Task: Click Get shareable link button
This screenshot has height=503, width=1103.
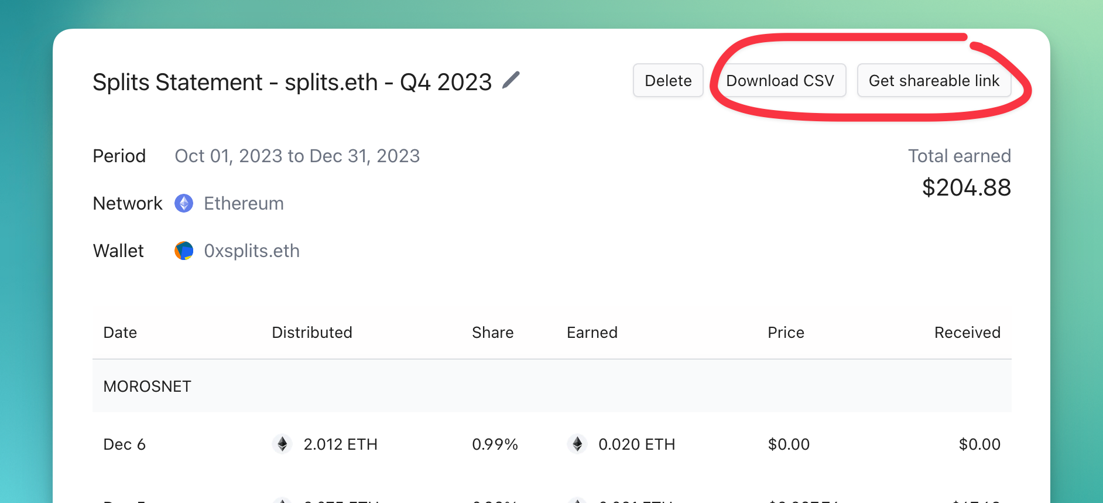Action: click(933, 80)
